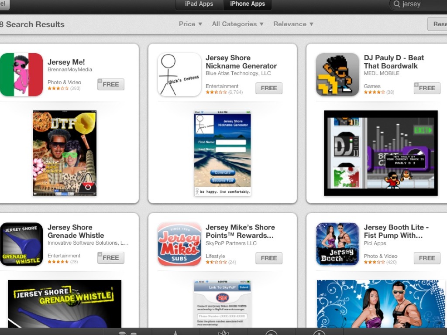View the DTF Jersey Me! screenshot thumbnail

click(x=65, y=153)
